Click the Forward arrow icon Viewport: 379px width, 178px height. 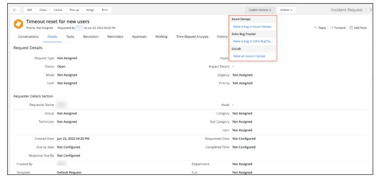332,28
